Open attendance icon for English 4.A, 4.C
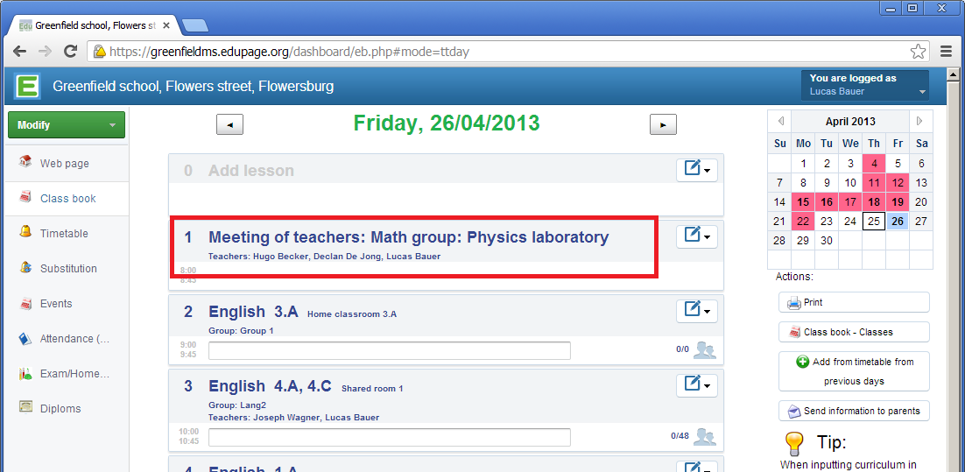 705,436
